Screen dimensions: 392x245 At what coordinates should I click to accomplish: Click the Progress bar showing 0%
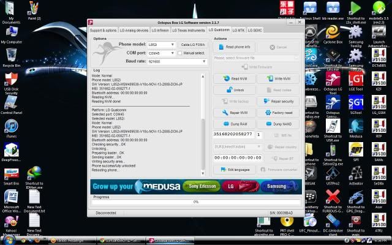[196, 202]
